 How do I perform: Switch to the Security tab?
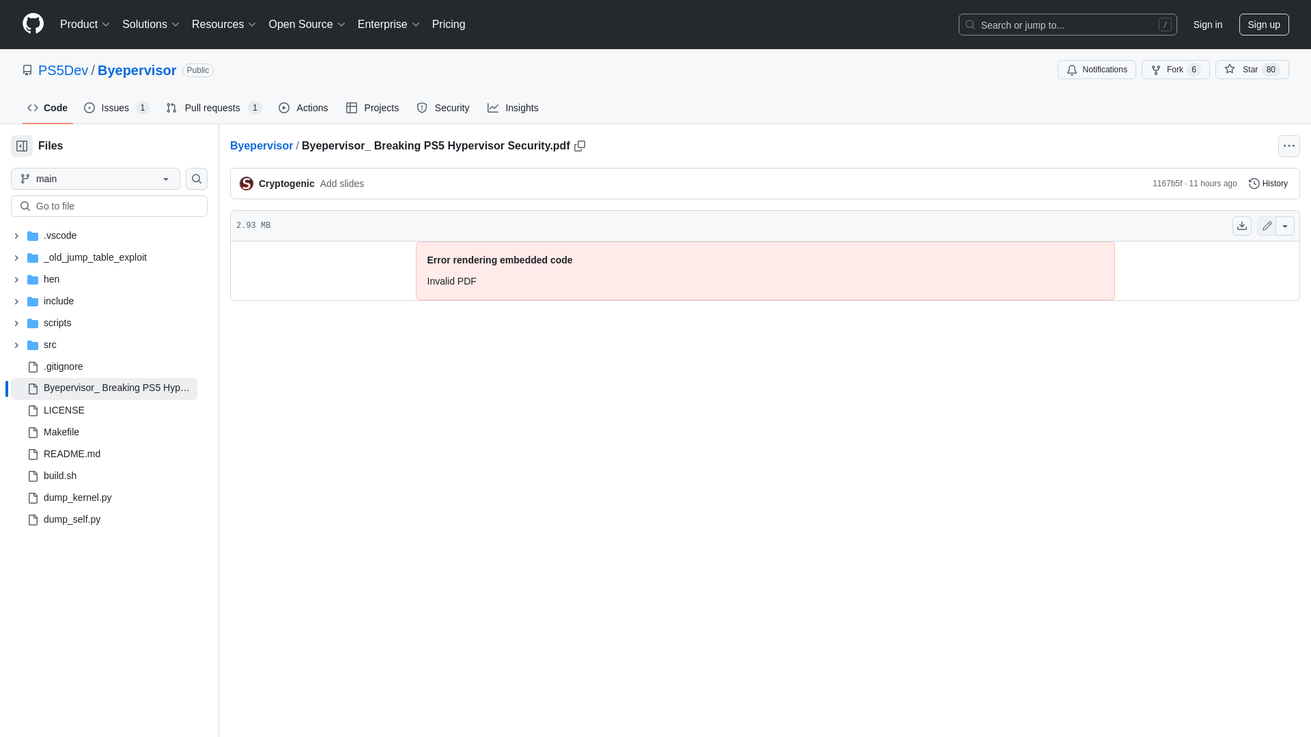443,108
